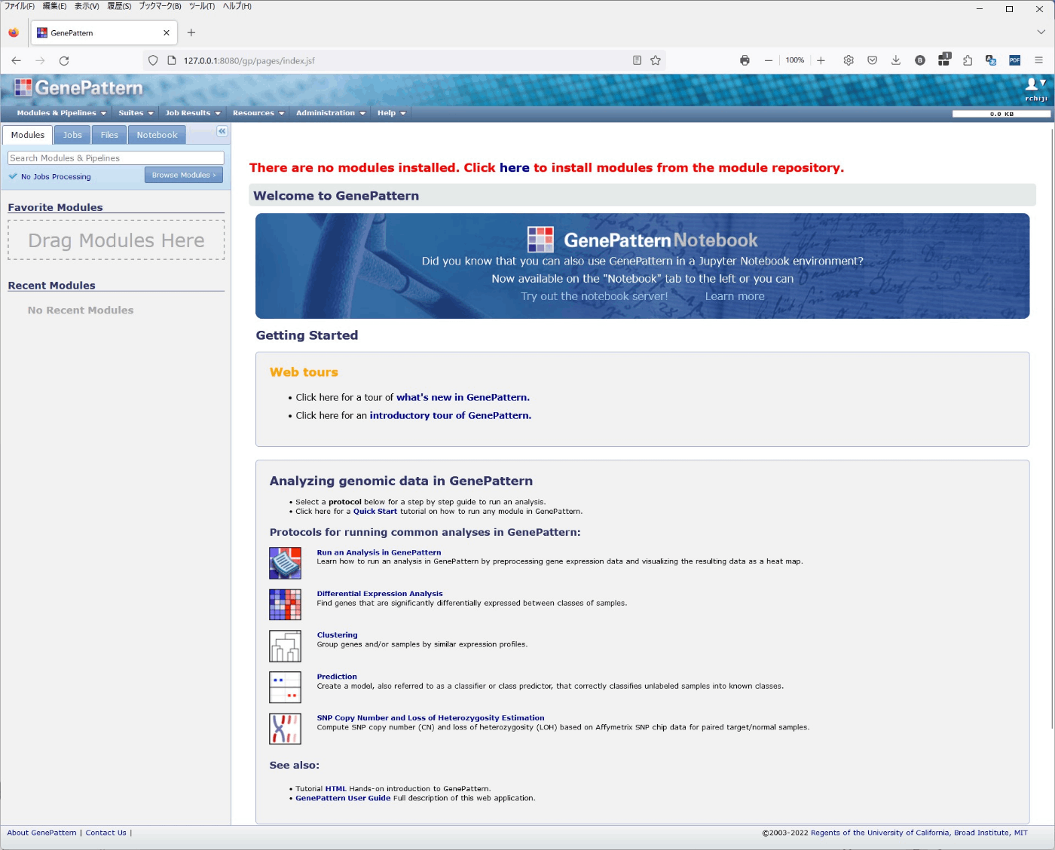
Task: Expand the Administration dropdown menu
Action: pos(331,113)
